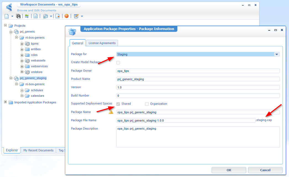Click the Save All floppy disks icon
The width and height of the screenshot is (289, 177).
[x=18, y=16]
